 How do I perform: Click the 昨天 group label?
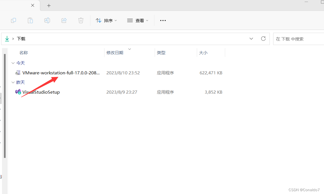[20, 82]
